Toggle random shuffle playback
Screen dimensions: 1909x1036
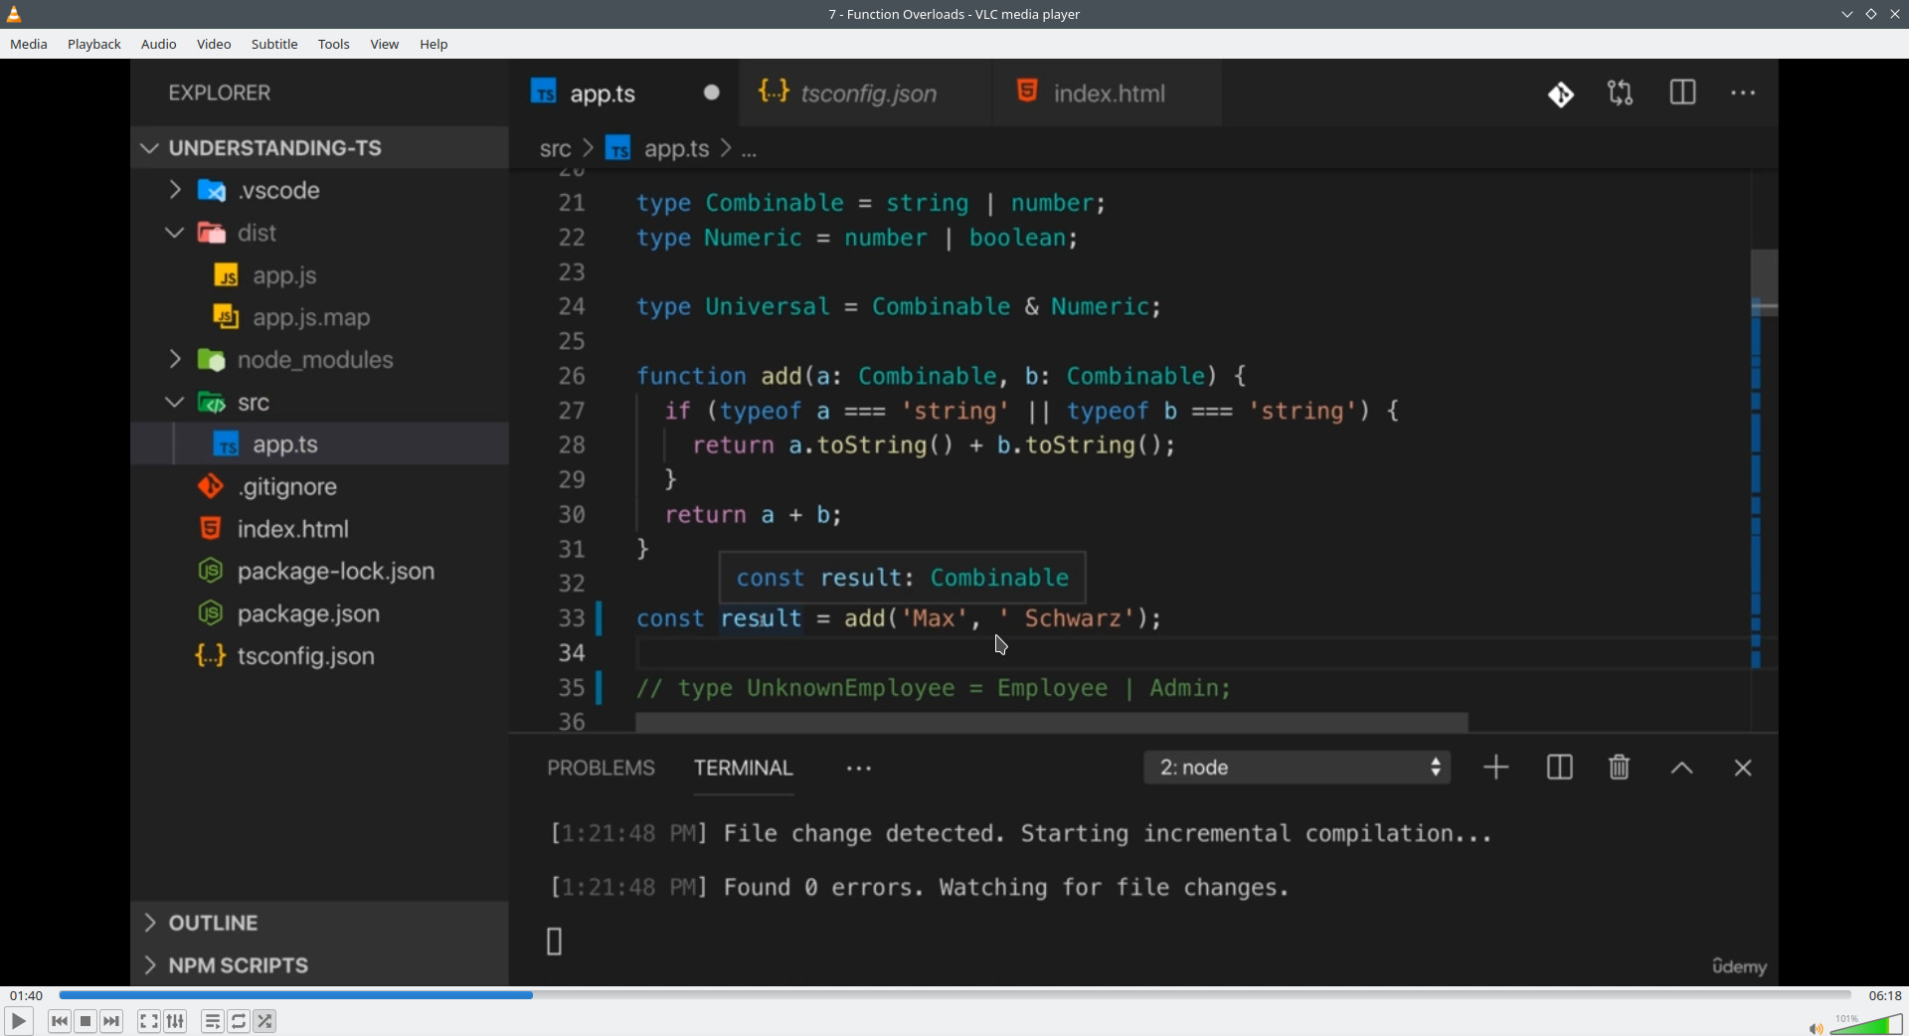point(265,1021)
